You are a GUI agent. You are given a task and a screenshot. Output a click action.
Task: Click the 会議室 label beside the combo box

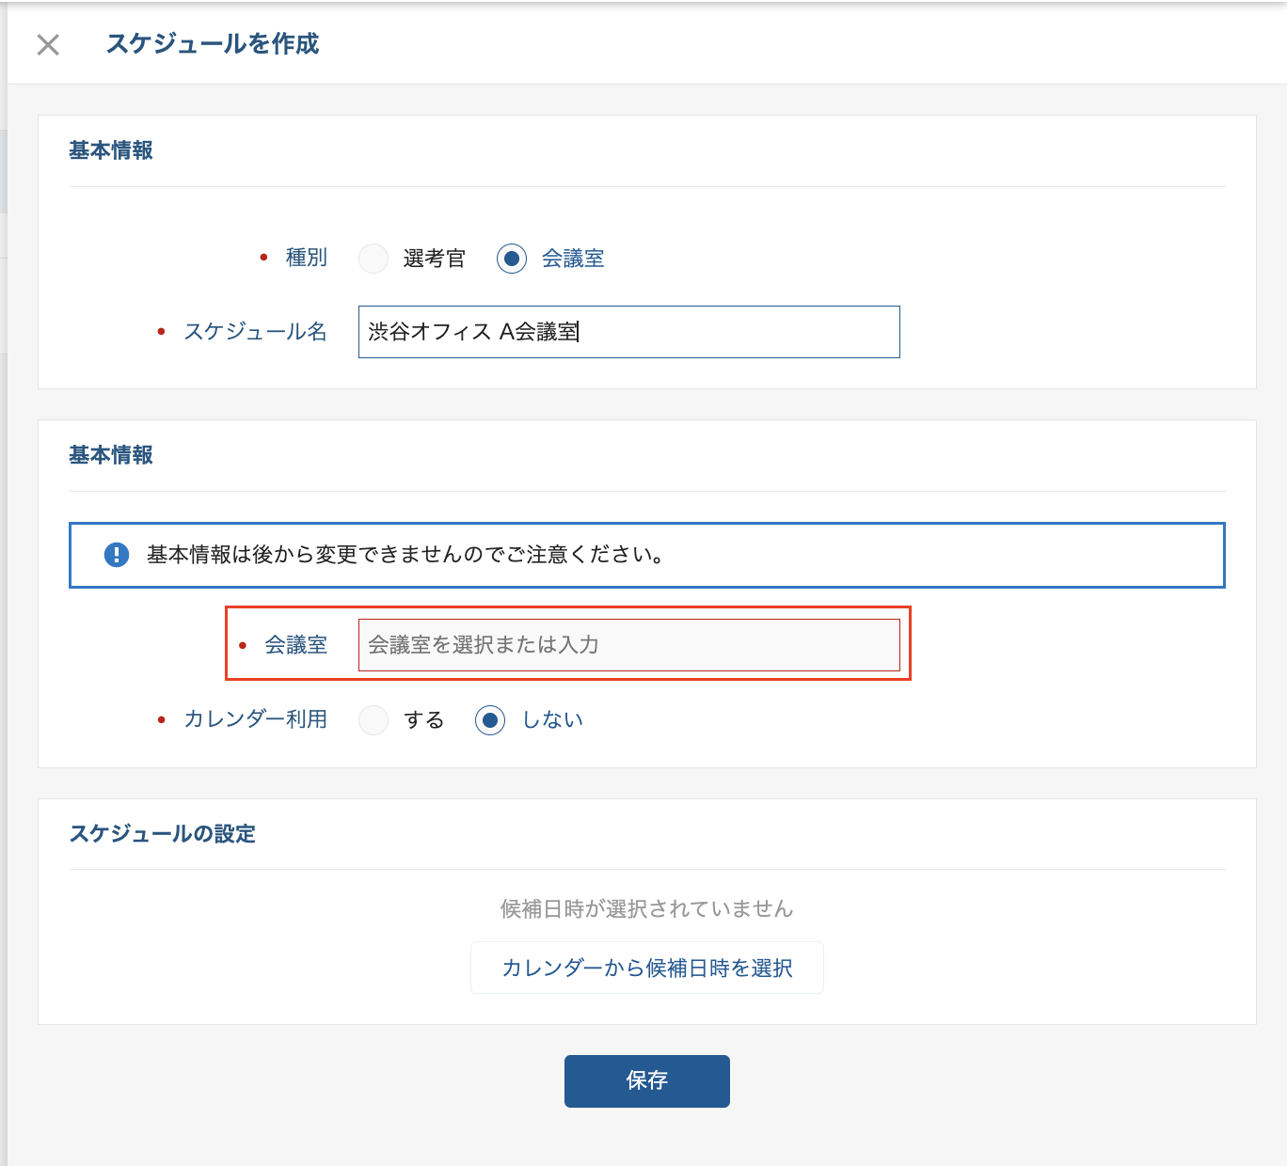[295, 645]
